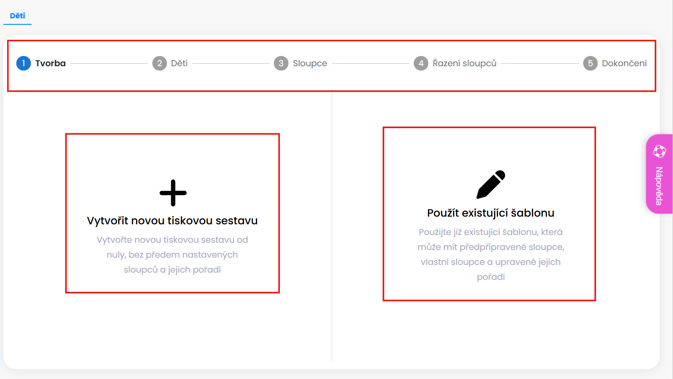Select step 5 circle Dokončení
This screenshot has width=673, height=379.
pyautogui.click(x=590, y=63)
